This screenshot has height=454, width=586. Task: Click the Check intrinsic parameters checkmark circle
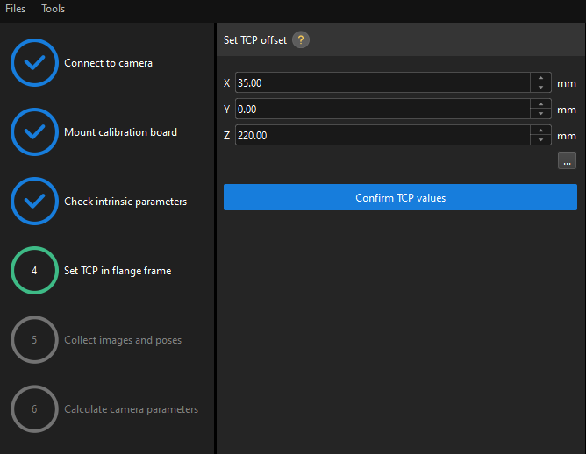[34, 202]
